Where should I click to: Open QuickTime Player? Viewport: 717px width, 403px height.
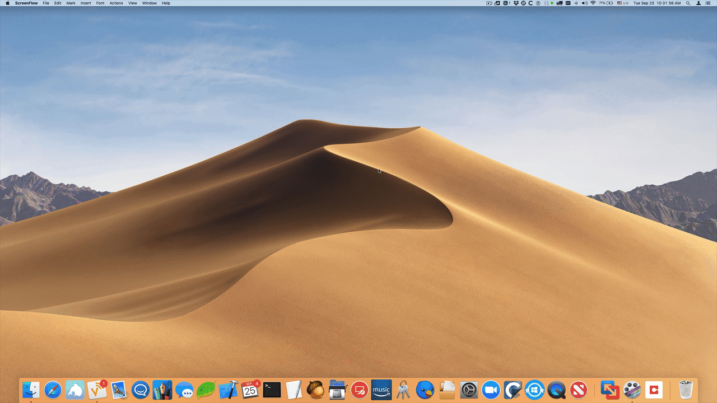click(556, 390)
